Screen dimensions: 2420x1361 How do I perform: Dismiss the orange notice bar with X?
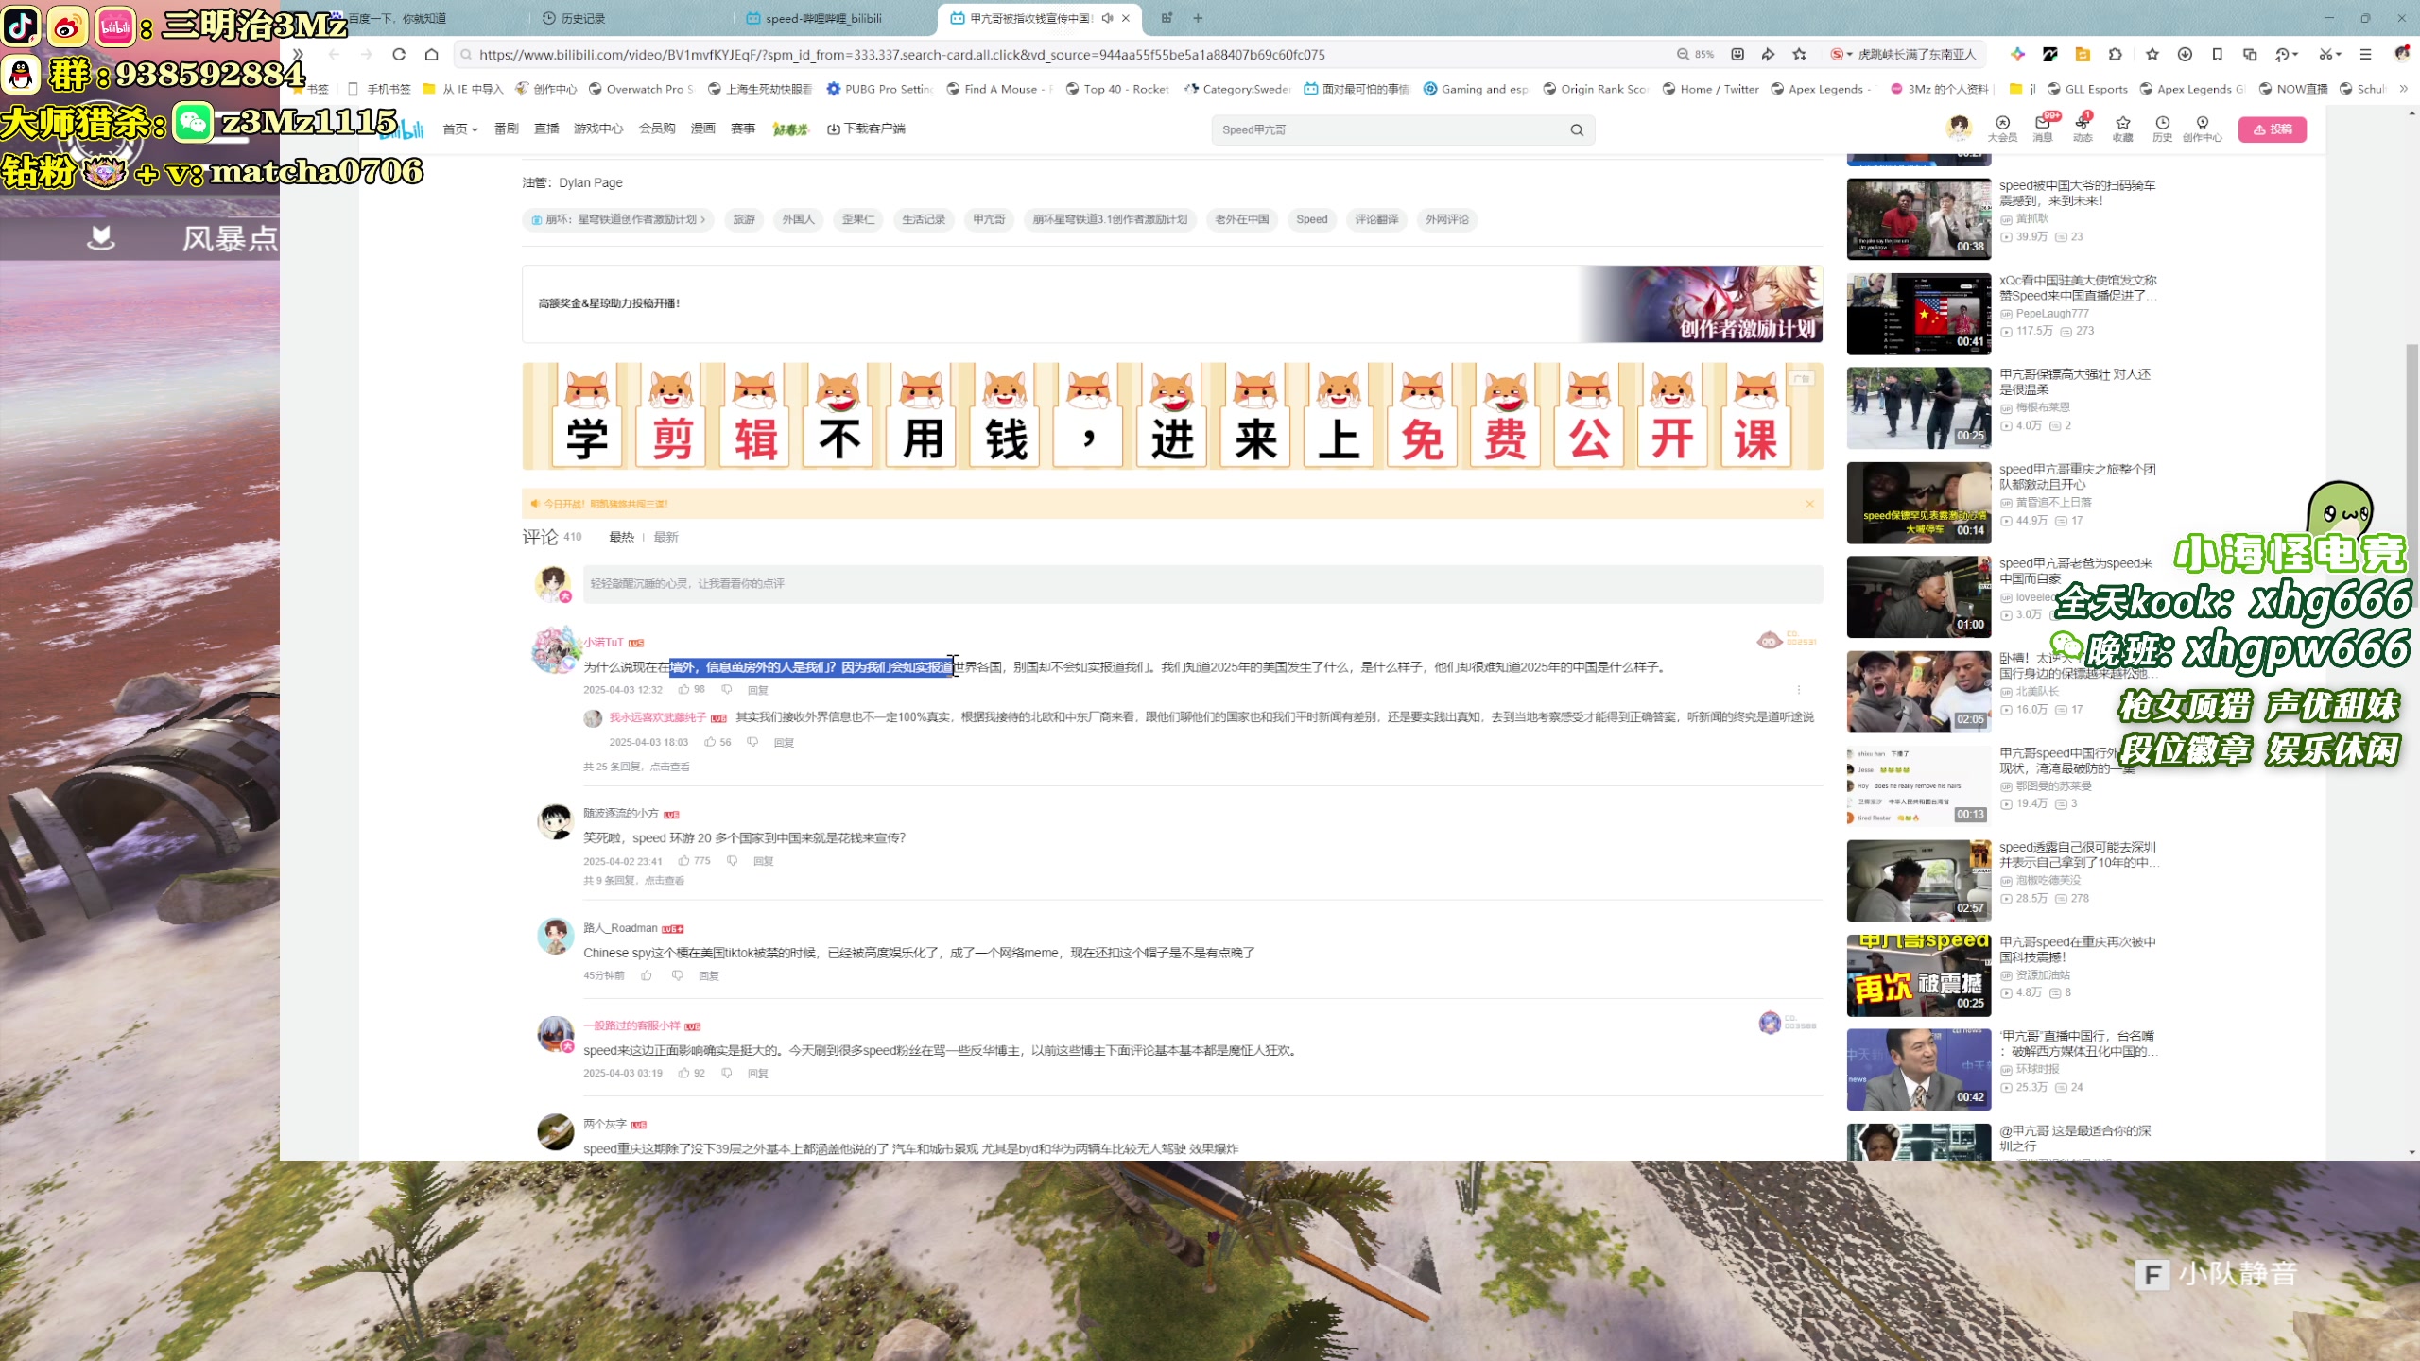coord(1810,504)
